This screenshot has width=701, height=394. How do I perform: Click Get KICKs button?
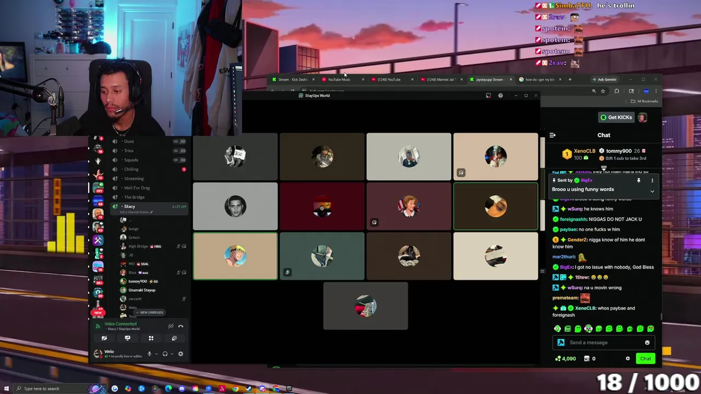coord(616,117)
